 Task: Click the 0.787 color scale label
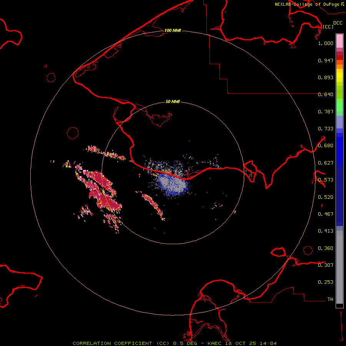click(326, 111)
